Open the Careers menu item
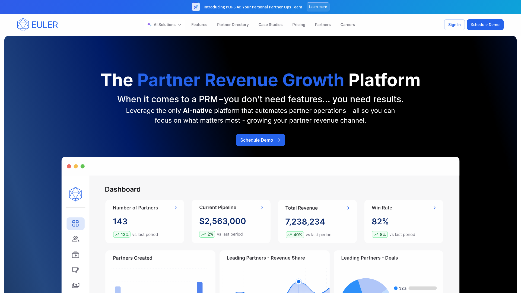 (348, 25)
